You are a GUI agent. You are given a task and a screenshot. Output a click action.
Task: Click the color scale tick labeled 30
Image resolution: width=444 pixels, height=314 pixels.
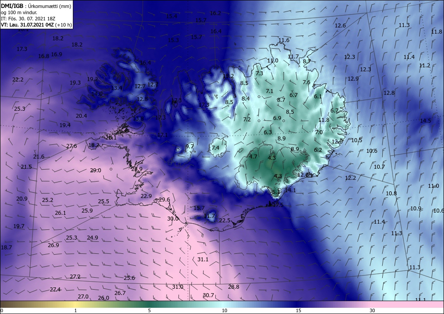click(372, 311)
